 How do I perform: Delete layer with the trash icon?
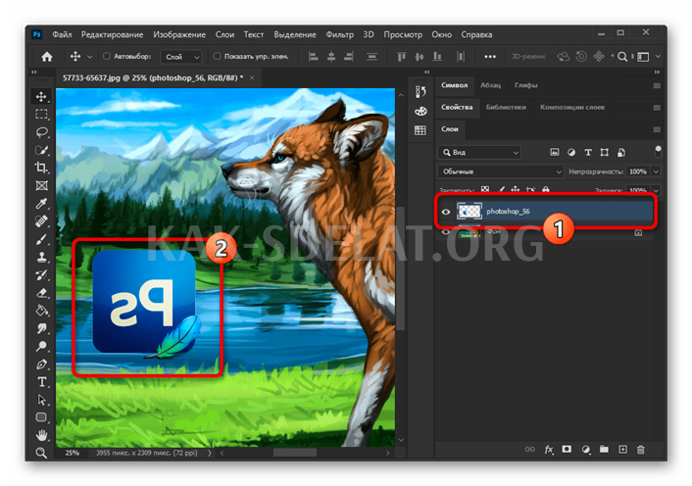pos(641,450)
